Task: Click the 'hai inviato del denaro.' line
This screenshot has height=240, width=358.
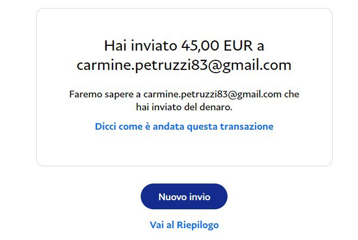Action: 184,107
